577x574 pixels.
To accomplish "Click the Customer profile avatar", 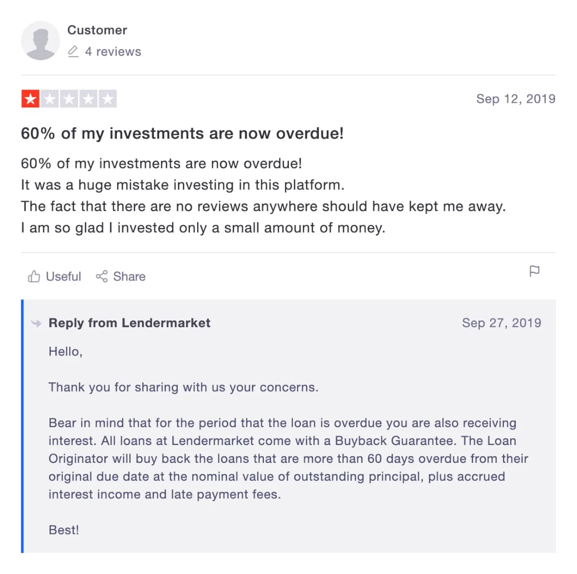I will [40, 40].
